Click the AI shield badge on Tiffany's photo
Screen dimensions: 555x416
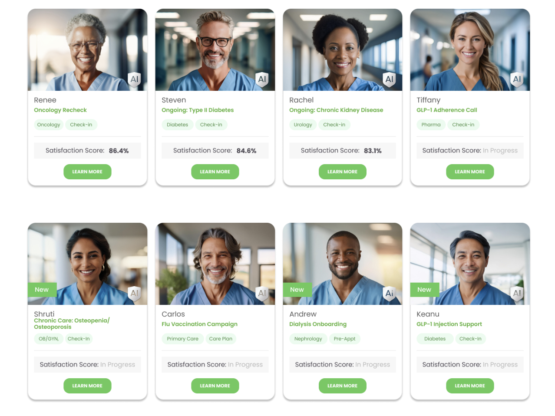517,79
